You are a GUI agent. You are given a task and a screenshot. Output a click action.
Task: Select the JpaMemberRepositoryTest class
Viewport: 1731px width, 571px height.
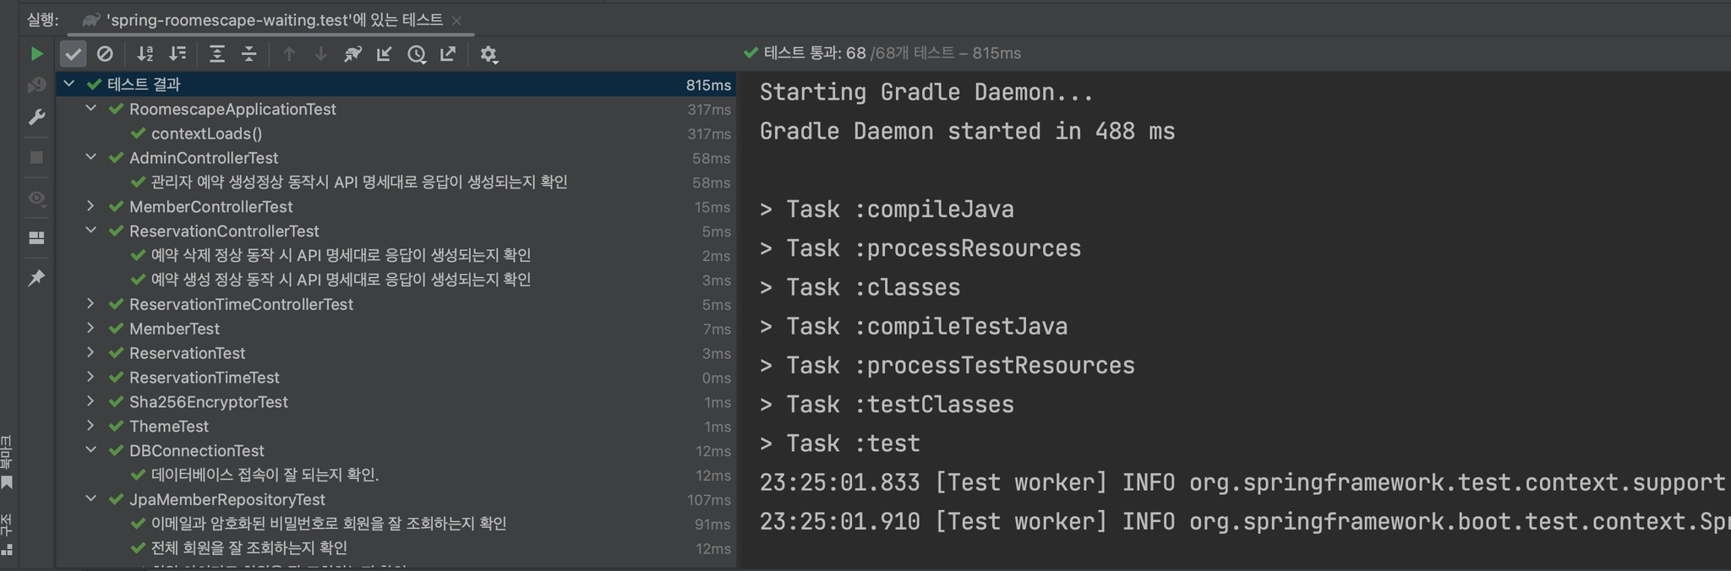click(x=227, y=499)
